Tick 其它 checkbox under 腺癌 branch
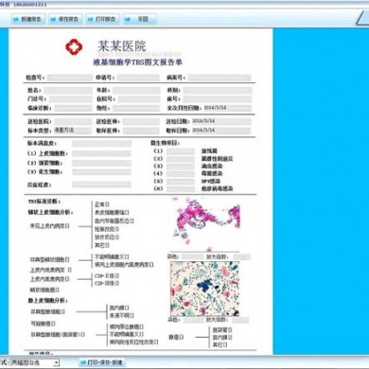This screenshot has height=369, width=369. [x=225, y=345]
